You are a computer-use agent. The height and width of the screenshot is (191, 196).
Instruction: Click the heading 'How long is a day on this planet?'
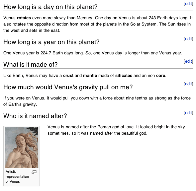(x=50, y=7)
